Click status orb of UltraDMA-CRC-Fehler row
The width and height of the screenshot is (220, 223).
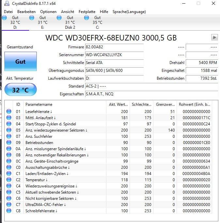(9, 204)
